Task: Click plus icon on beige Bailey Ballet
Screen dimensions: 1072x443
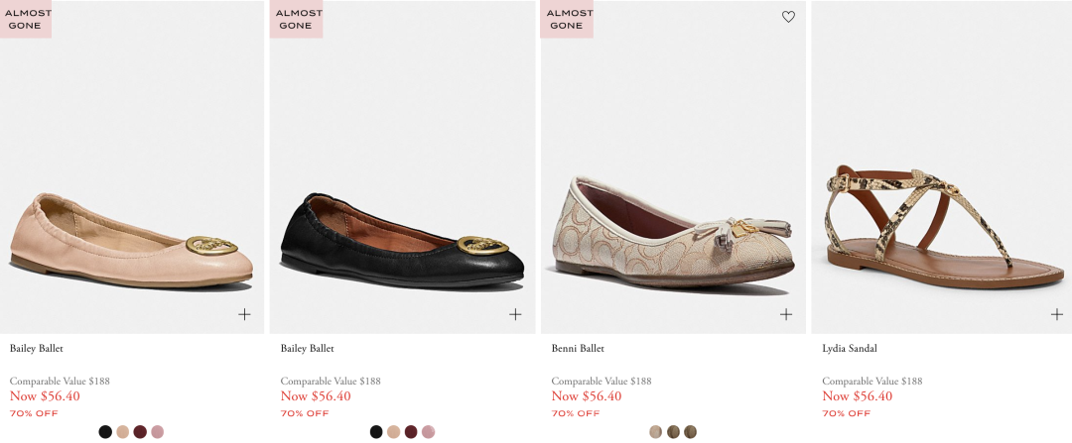Action: tap(244, 314)
